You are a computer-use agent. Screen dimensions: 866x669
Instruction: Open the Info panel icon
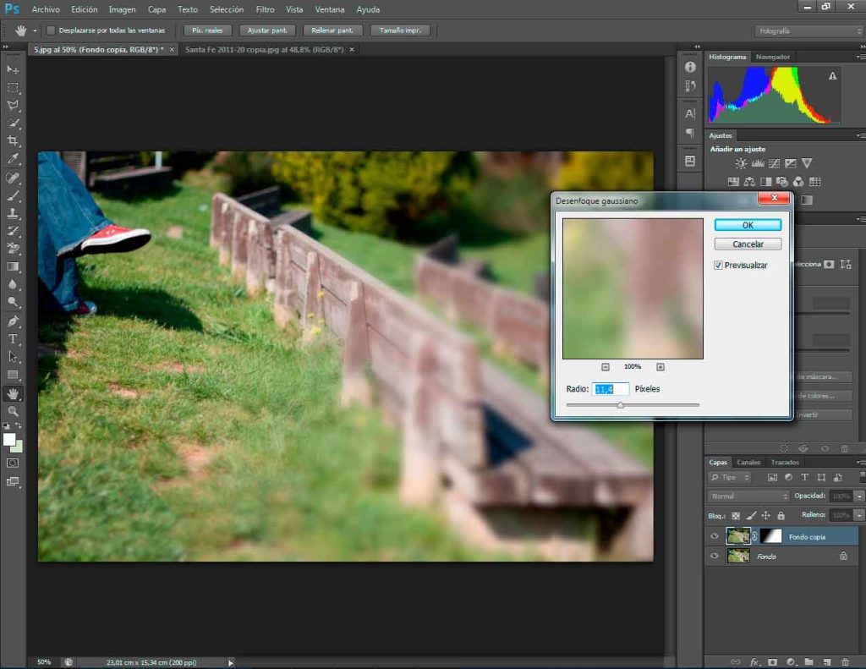pyautogui.click(x=690, y=67)
